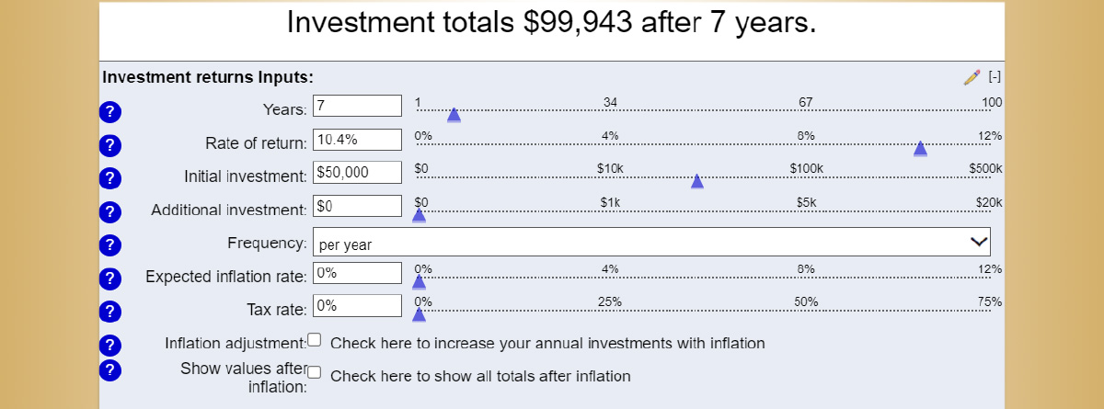Click the Tax rate input field
The height and width of the screenshot is (409, 1104).
click(358, 305)
